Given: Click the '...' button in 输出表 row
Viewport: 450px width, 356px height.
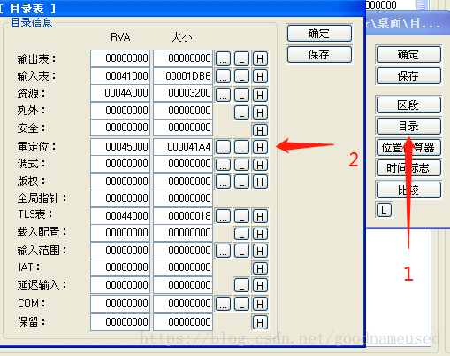Looking at the screenshot, I should 223,58.
